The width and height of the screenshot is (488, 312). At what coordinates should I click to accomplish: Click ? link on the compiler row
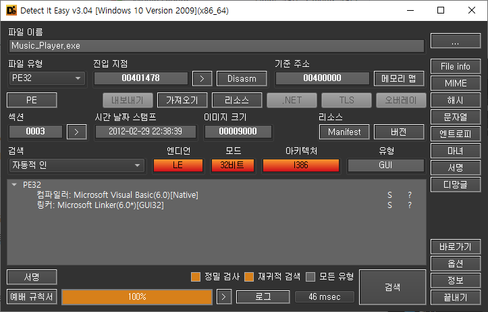(410, 195)
